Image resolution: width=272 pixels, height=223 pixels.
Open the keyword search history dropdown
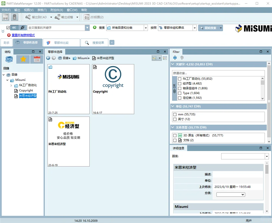pos(87,28)
